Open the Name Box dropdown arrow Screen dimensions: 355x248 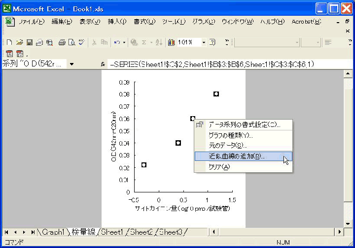click(71, 64)
